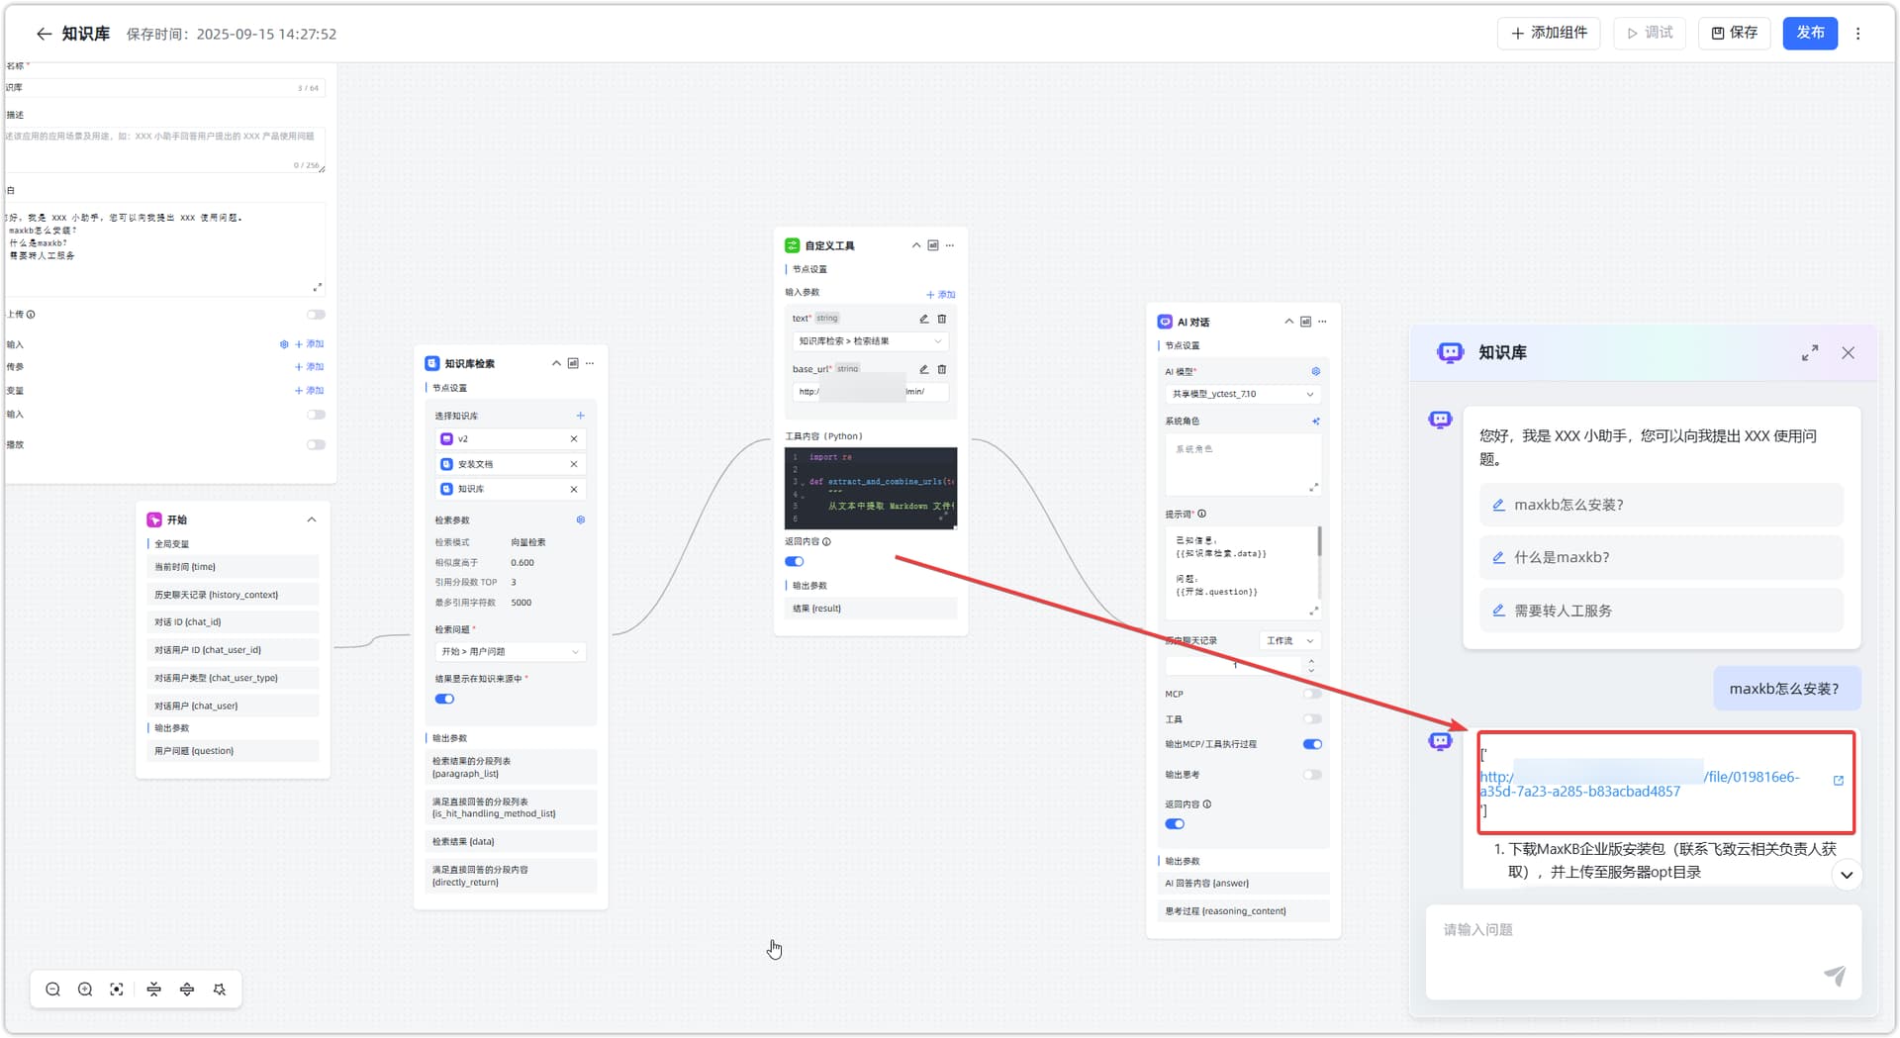Zoom out the workflow canvas
This screenshot has height=1038, width=1900.
53,990
